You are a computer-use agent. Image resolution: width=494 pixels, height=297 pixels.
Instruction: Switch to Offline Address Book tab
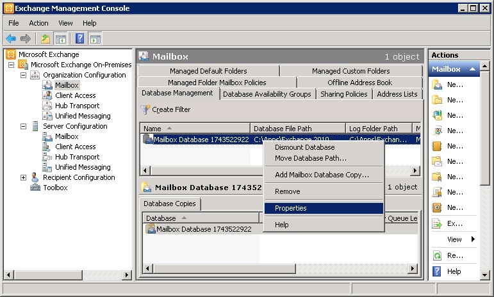click(360, 83)
